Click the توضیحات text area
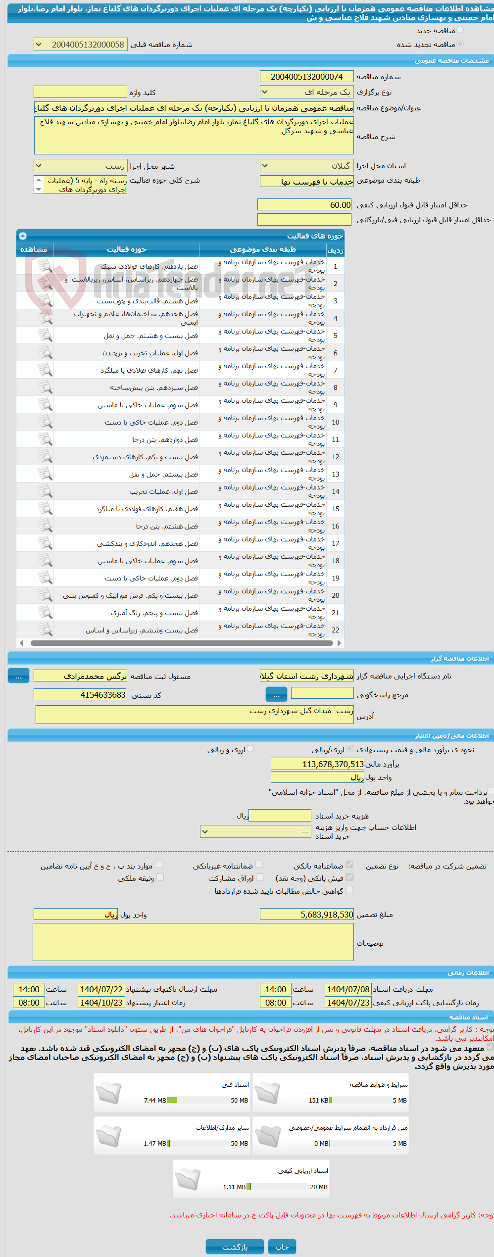Image resolution: width=494 pixels, height=1257 pixels. 194,942
